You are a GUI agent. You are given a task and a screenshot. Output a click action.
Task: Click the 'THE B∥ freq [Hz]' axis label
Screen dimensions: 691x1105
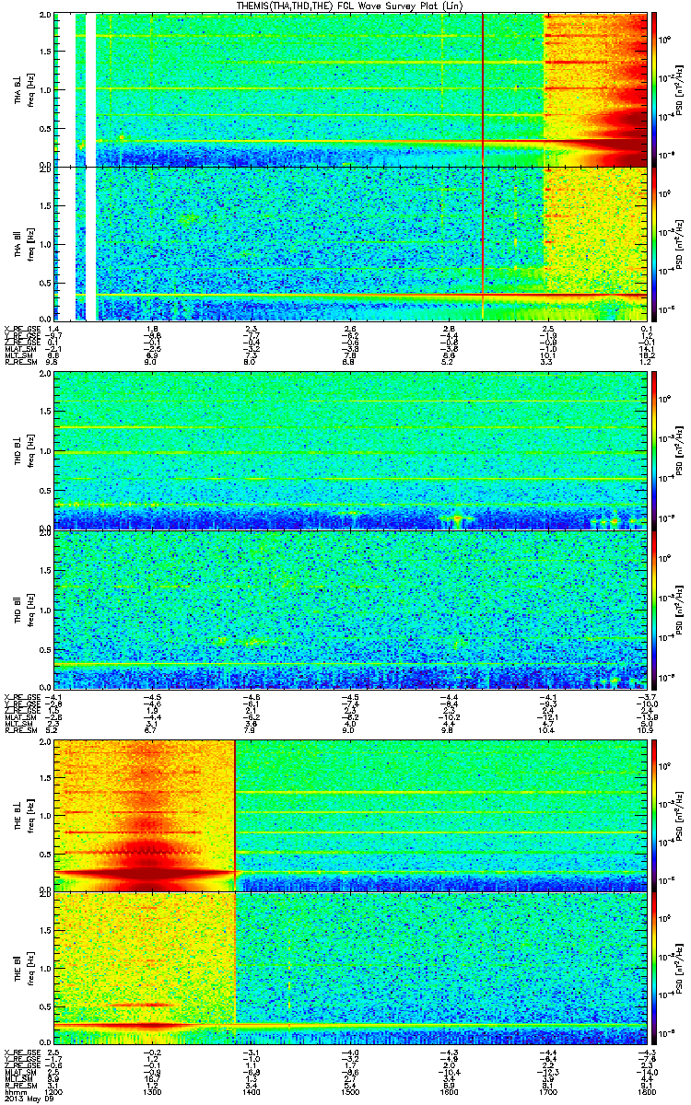[22, 970]
